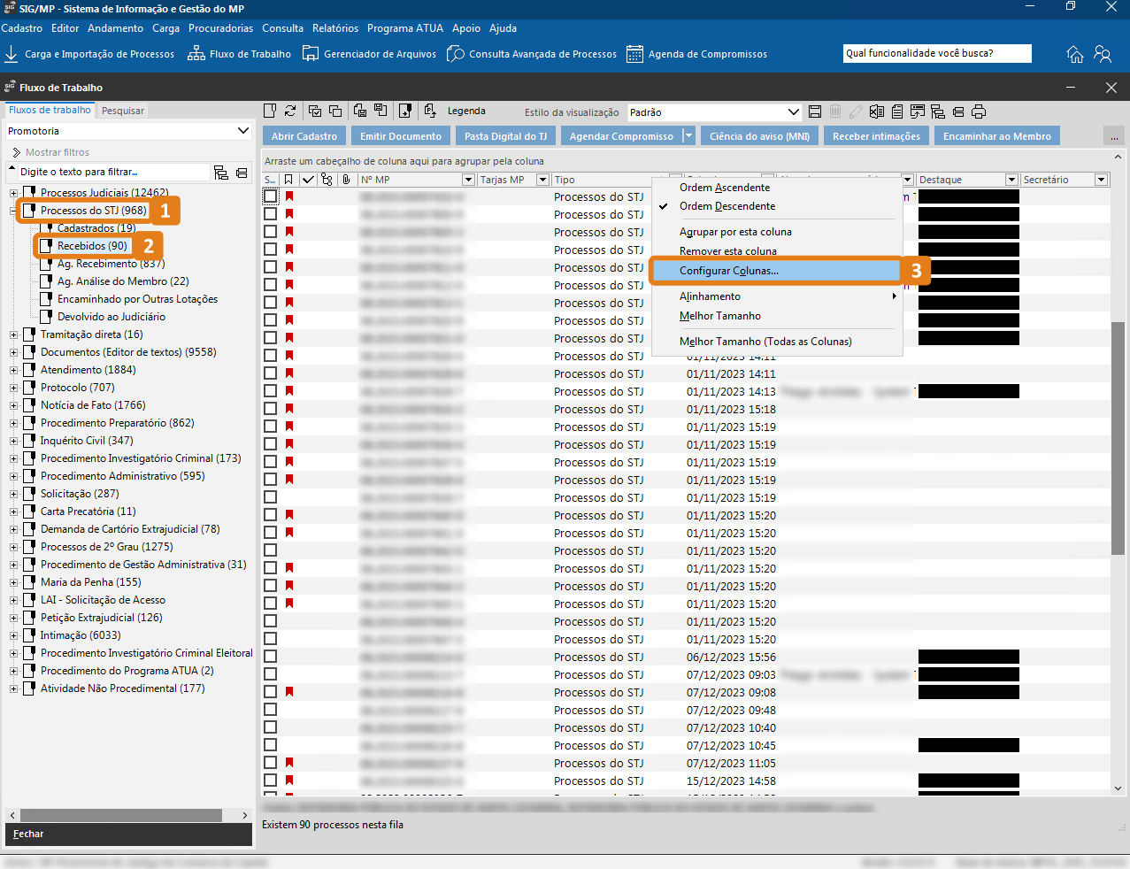This screenshot has height=869, width=1130.
Task: Click the new document icon in grid toolbar
Action: 271,111
